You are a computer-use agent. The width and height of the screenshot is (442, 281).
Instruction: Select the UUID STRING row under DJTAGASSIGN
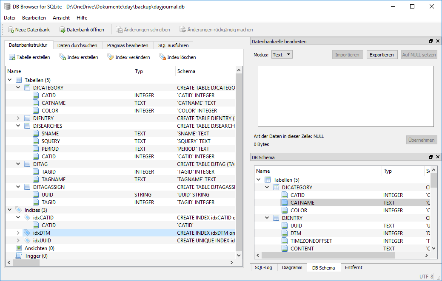121,195
